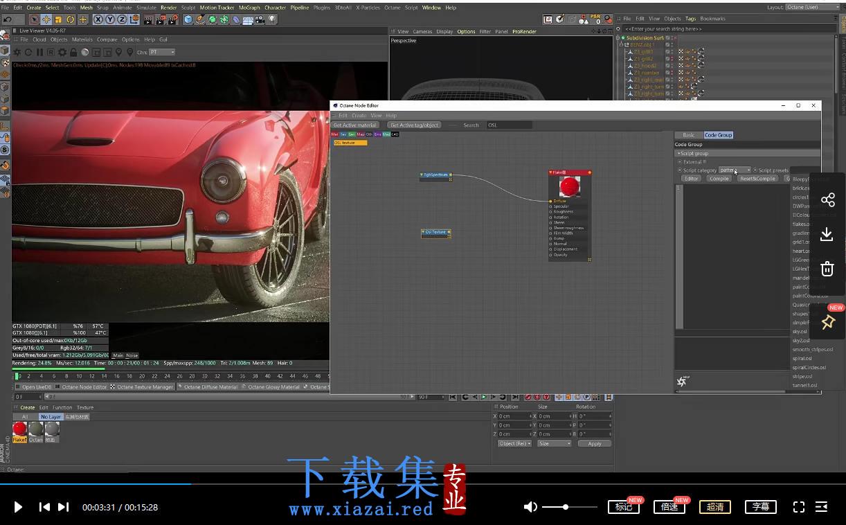
Task: Select the Rotate tool in top toolbar
Action: pos(70,19)
